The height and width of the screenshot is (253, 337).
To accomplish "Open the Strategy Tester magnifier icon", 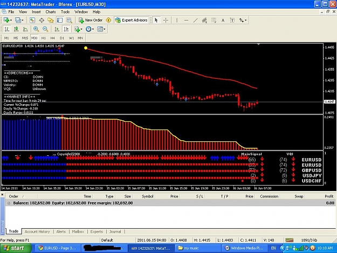I will [69, 20].
